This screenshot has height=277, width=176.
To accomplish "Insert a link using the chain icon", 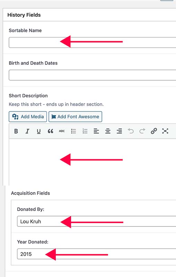I will (154, 131).
